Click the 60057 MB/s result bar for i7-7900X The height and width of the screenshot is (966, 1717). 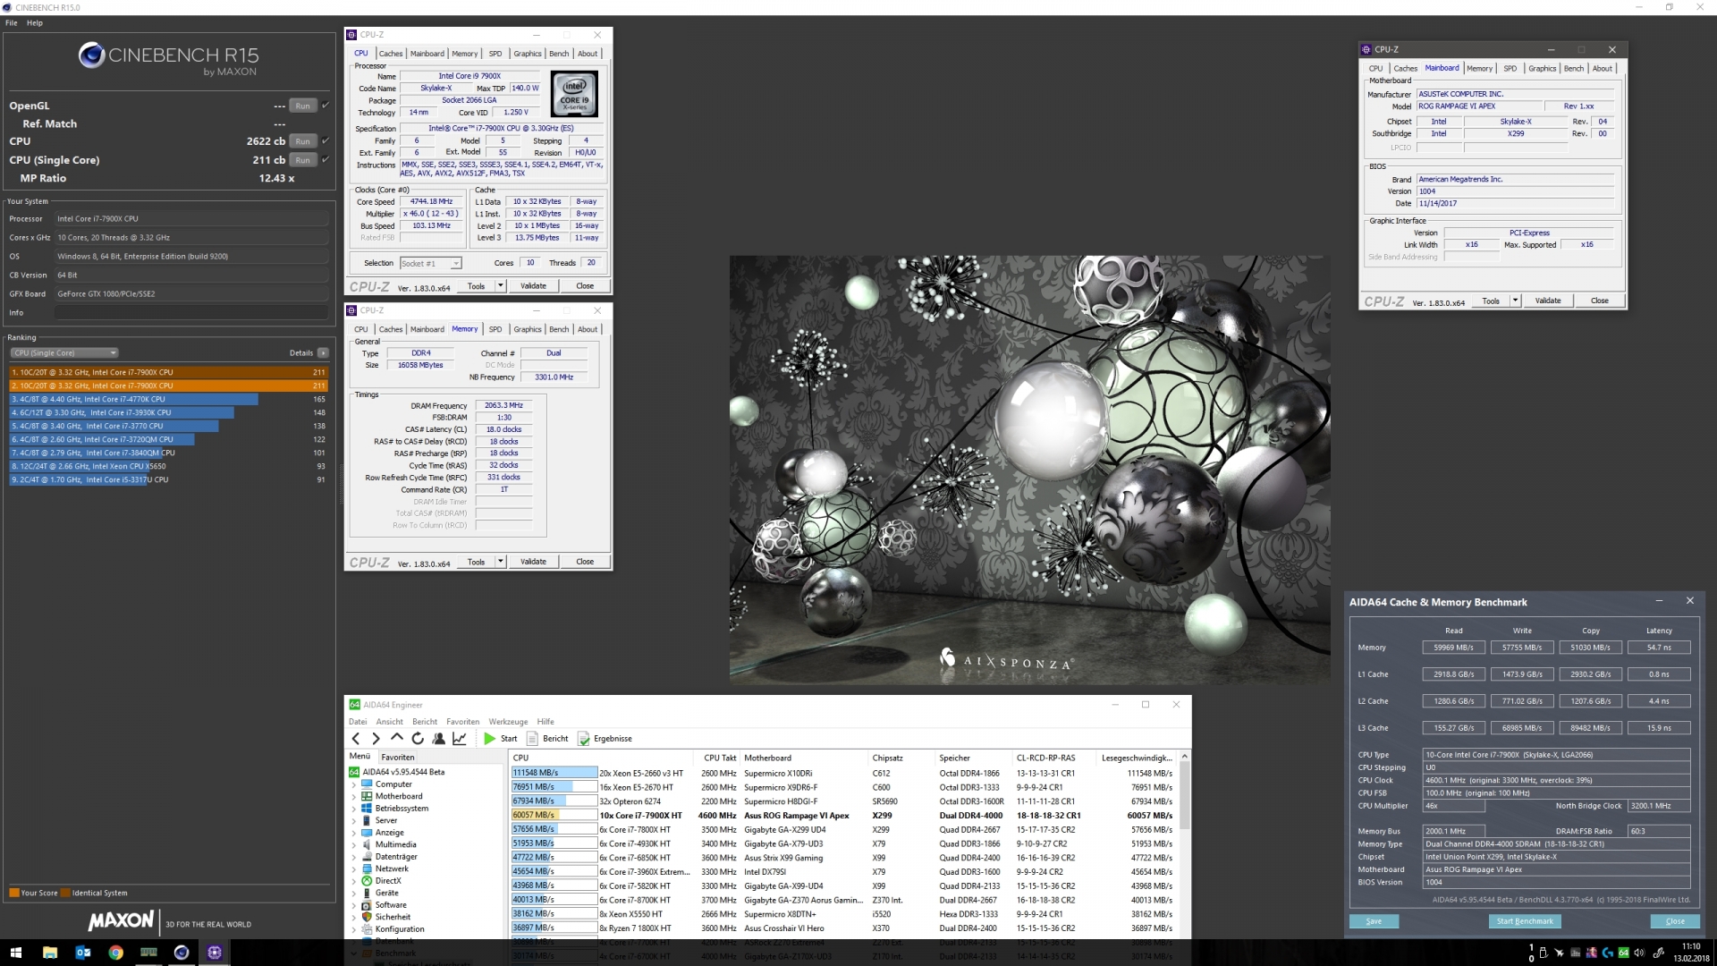554,816
